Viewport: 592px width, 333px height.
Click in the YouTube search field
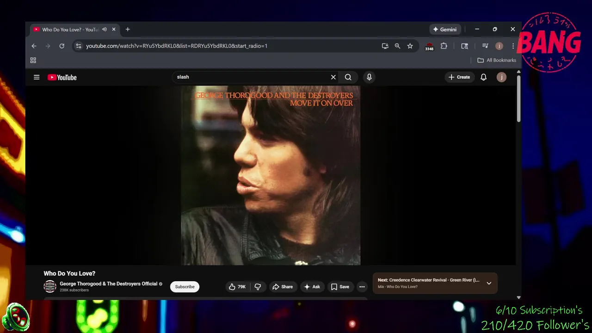tap(252, 77)
